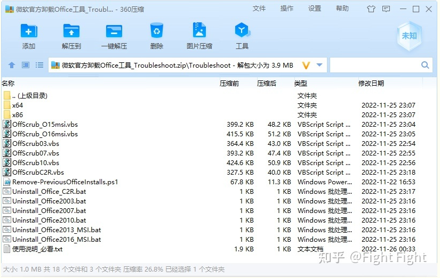Screen dimensions: 440x278
Task: Sort by 压缩前 column header
Action: (229, 83)
